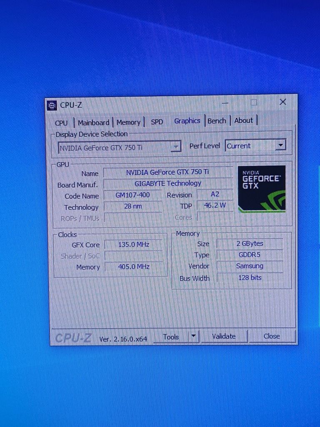
Task: Click the GPU name field NVIDIA GeForce GTX 750 Ti
Action: [x=167, y=172]
